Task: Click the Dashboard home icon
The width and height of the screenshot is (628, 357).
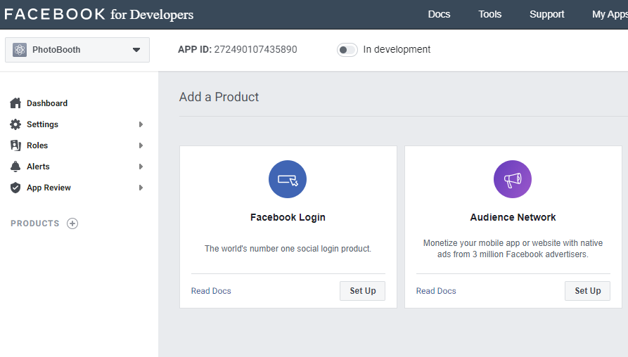Action: 15,103
